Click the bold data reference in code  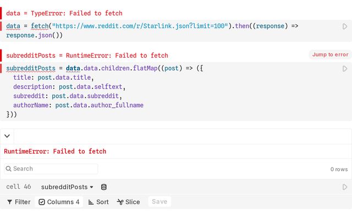[x=73, y=68]
